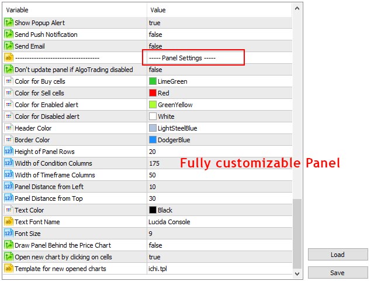
Task: Click the Text Font Name string icon
Action: click(x=8, y=222)
